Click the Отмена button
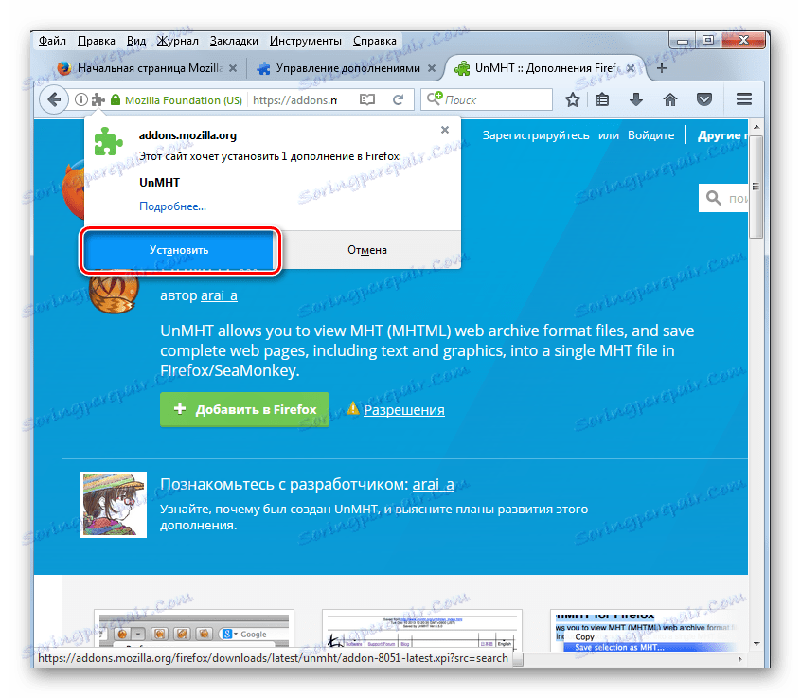 click(x=367, y=250)
